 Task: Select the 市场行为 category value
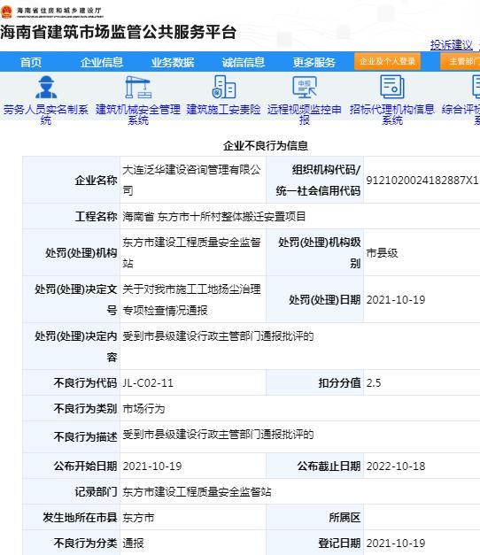[143, 409]
